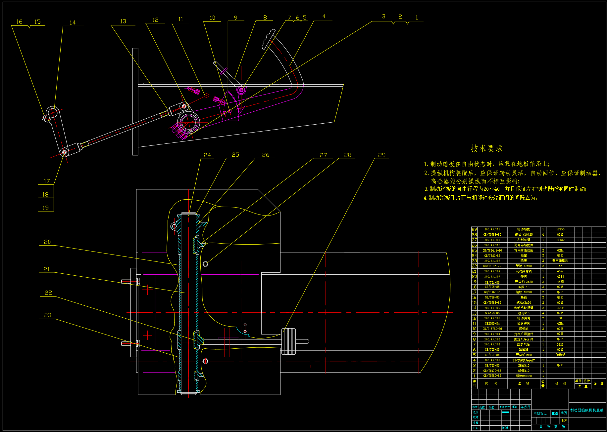Click the 批准 cell in the title block
The image size is (607, 432).
[505, 428]
